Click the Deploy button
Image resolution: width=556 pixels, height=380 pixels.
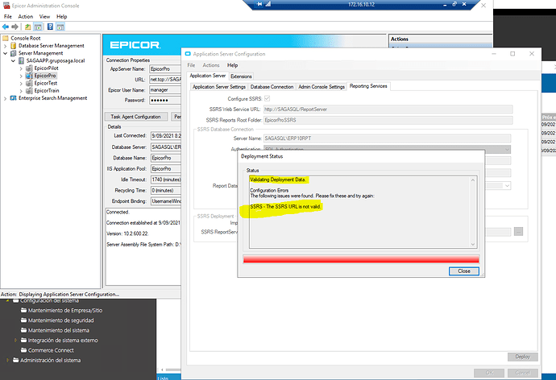[523, 357]
